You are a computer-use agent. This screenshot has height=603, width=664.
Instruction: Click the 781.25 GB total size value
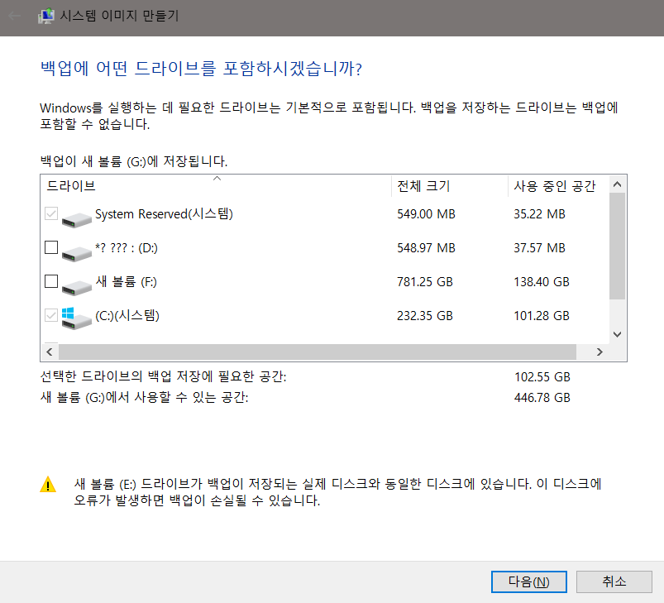tap(425, 281)
